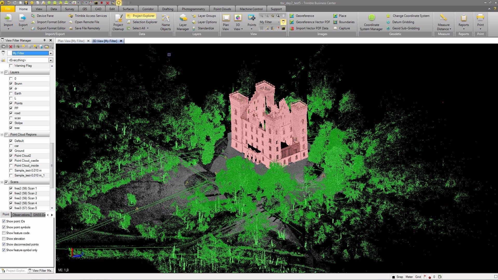Uncheck the tree layer checkbox
Screen dimensions: 498x280
pos(11,128)
